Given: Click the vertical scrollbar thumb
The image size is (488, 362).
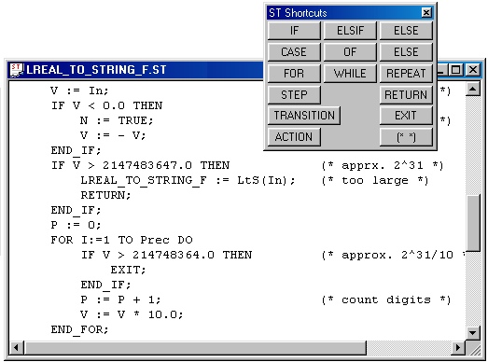Looking at the screenshot, I should click(473, 222).
